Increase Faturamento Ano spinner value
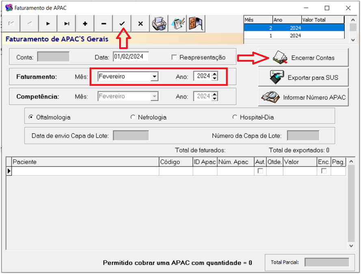The height and width of the screenshot is (274, 361). [x=214, y=74]
